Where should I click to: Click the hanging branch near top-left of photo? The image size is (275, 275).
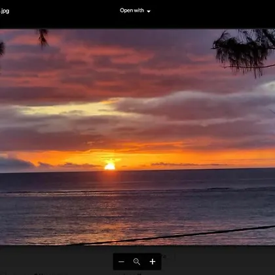click(x=43, y=37)
